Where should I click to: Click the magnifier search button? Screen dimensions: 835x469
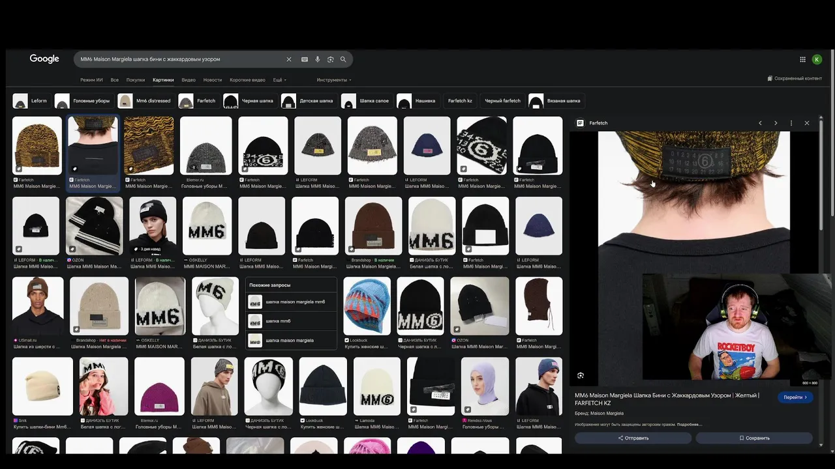pyautogui.click(x=343, y=59)
